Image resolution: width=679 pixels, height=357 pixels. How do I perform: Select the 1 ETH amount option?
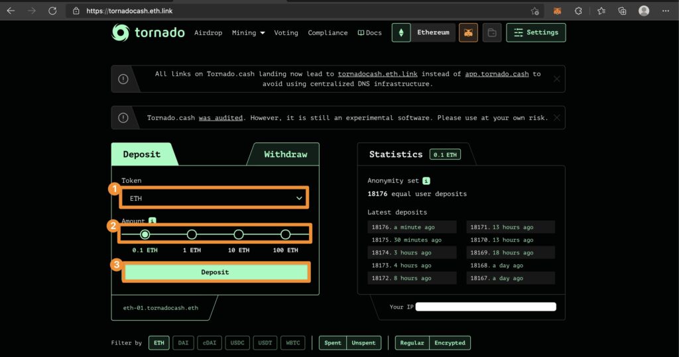tap(192, 234)
